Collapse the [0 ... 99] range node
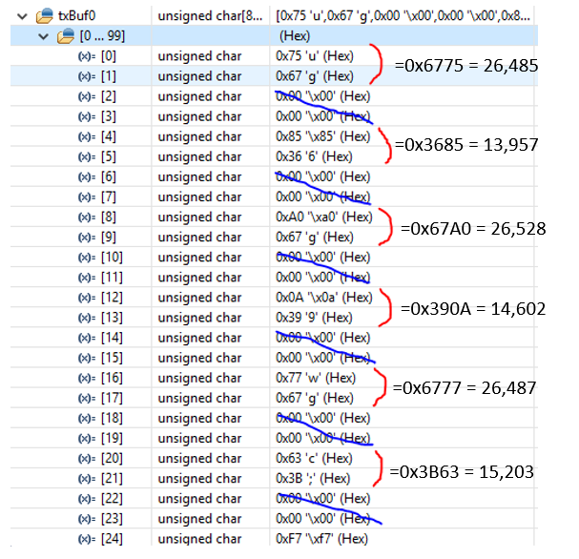Viewport: 579px width, 559px height. pyautogui.click(x=44, y=36)
